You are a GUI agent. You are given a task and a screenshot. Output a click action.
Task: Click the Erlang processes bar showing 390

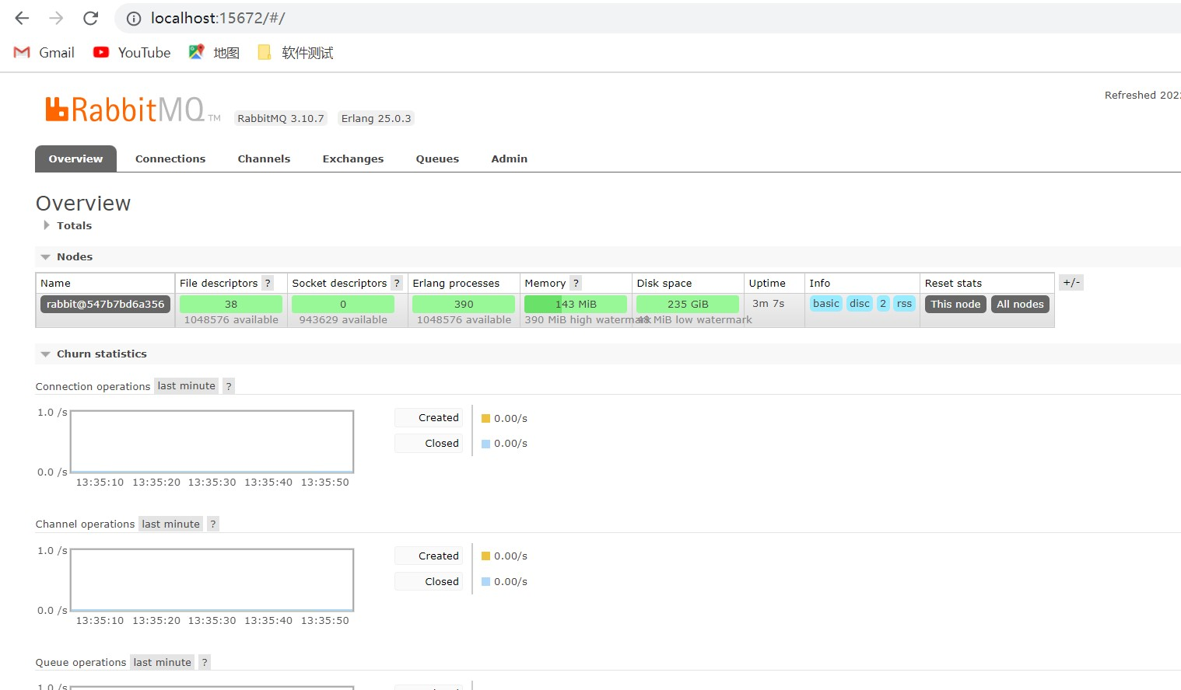pyautogui.click(x=464, y=304)
